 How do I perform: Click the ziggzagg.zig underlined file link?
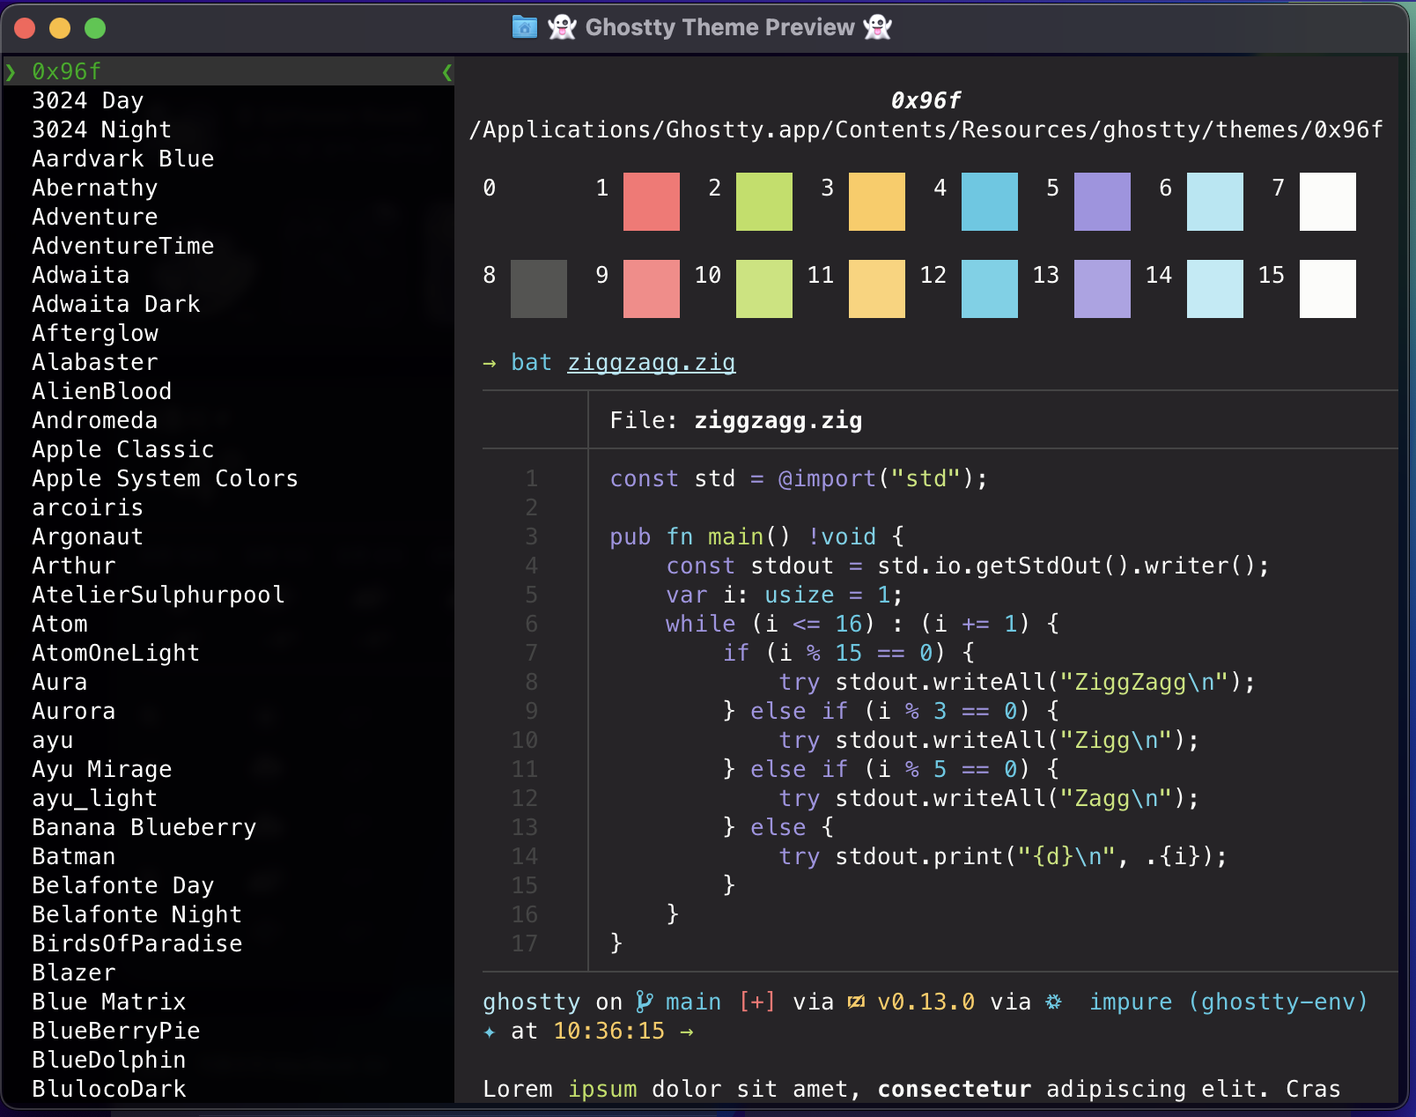pyautogui.click(x=651, y=363)
